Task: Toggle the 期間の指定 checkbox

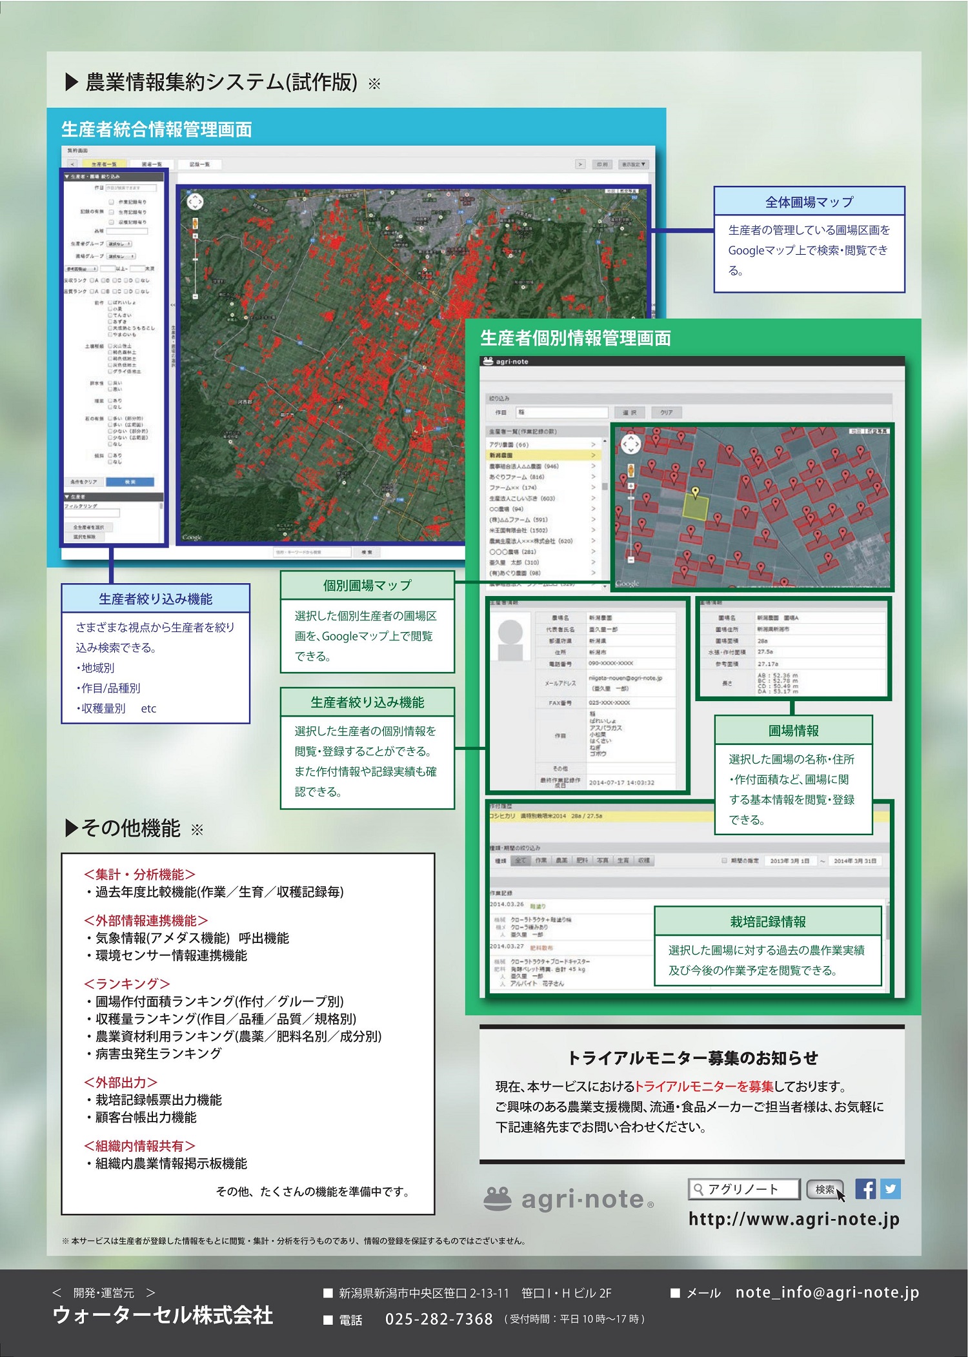Action: point(725,860)
